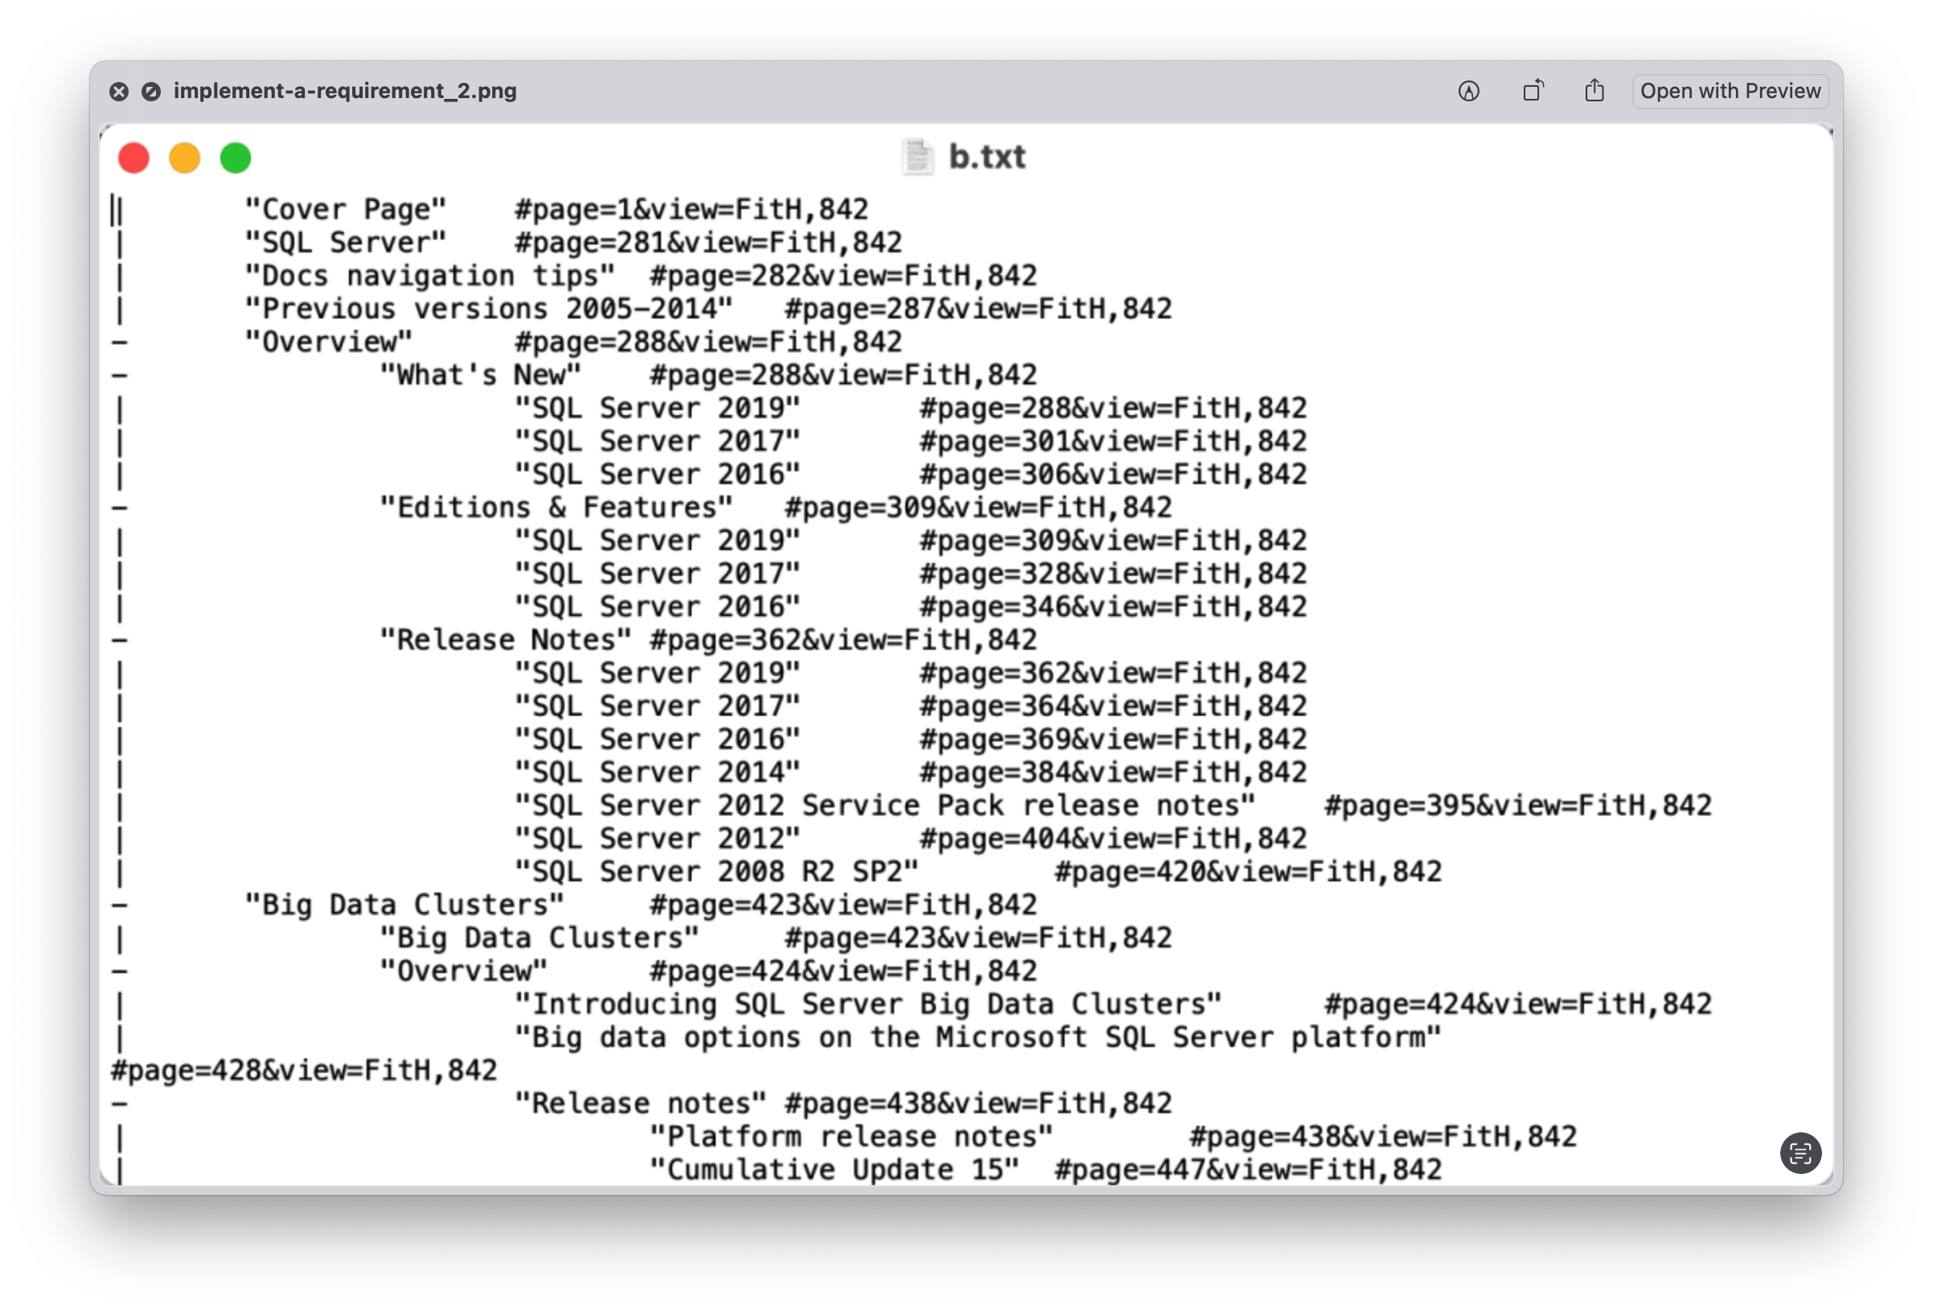The image size is (1933, 1314).
Task: Select the "Platform release notes" entry
Action: (852, 1136)
